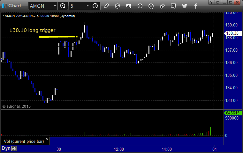Start bar replay with the play icon
The width and height of the screenshot is (243, 153).
click(x=140, y=6)
